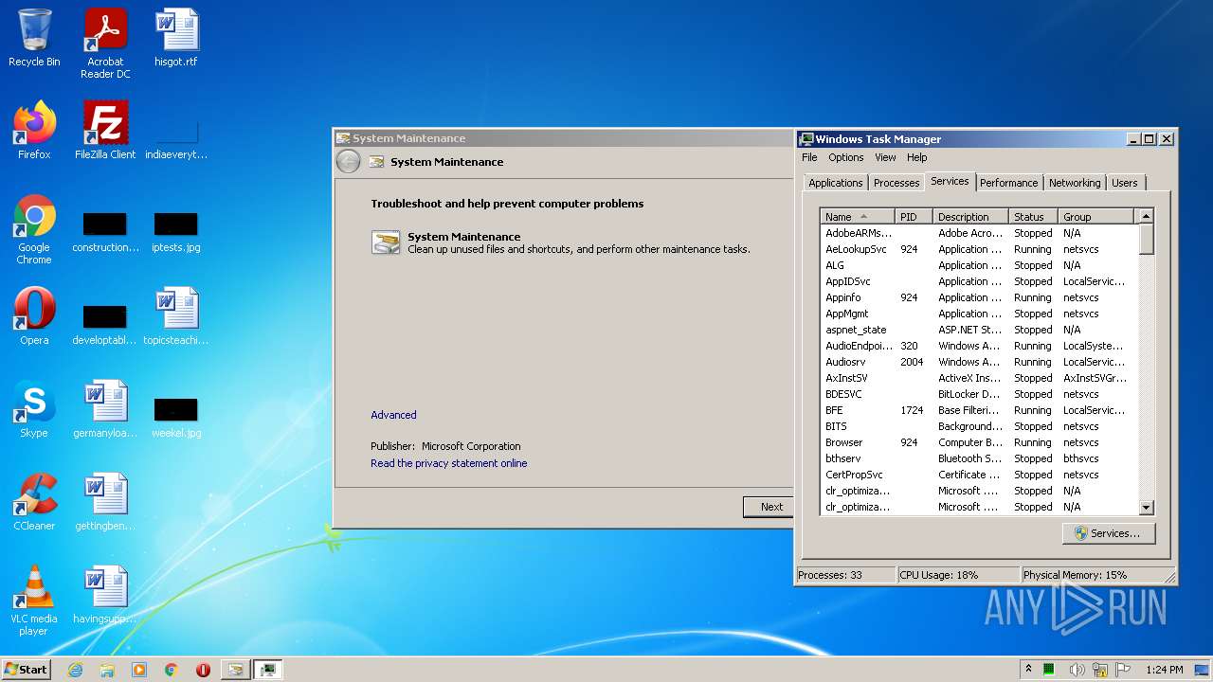Switch to Users tab
Screen dimensions: 1213x682
1125,183
